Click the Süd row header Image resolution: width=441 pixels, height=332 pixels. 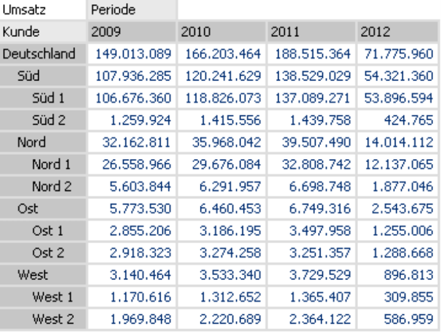click(43, 76)
